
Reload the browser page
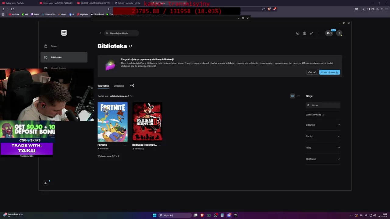coord(12,9)
